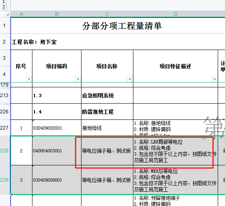Click the 序号 header cell
225x206 pixels.
[x=21, y=66]
